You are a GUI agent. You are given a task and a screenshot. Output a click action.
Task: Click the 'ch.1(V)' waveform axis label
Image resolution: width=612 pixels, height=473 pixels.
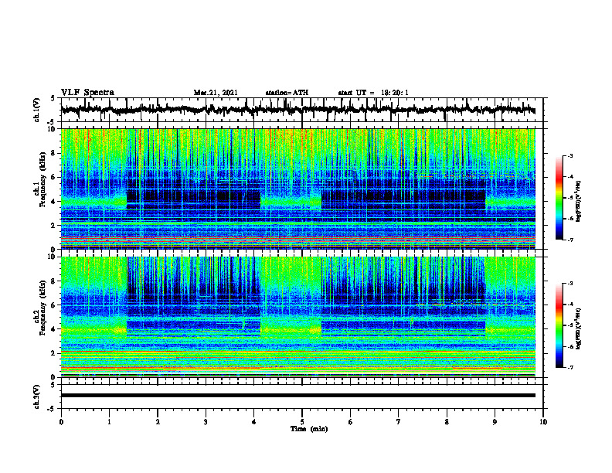tap(37, 110)
